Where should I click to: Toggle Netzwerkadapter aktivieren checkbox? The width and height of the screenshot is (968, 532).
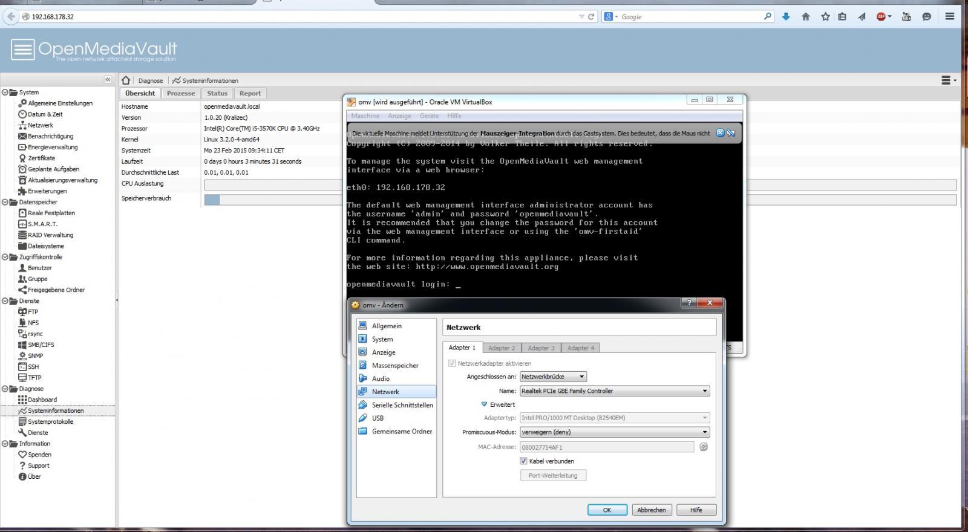click(452, 363)
